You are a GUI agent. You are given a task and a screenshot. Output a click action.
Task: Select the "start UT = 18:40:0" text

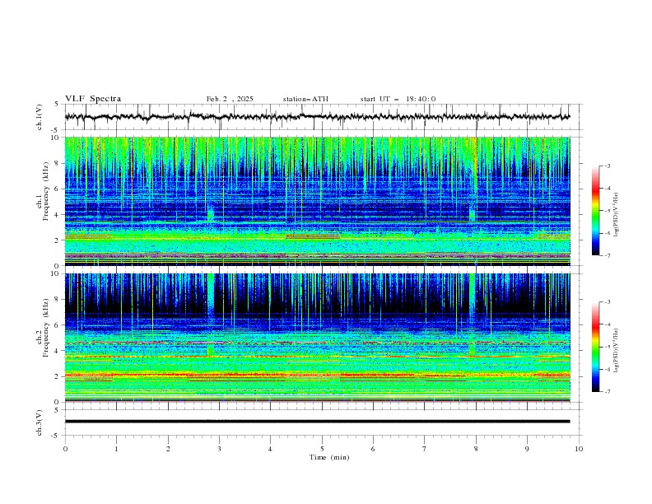(398, 99)
